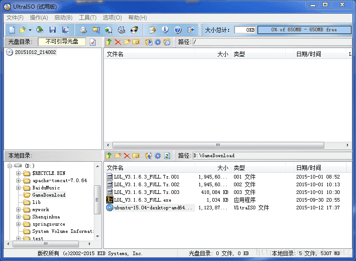Select file LOL_V3.1.6.3_FULL.7z.003
Viewport: 356px width, 261px height.
click(146, 192)
